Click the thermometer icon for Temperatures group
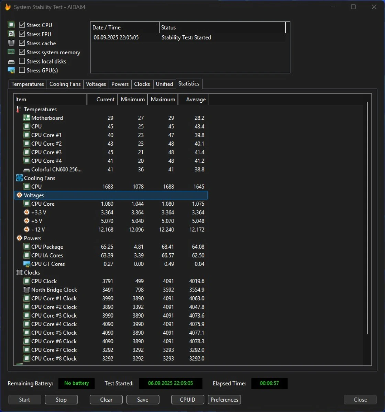The width and height of the screenshot is (385, 412). click(x=19, y=109)
